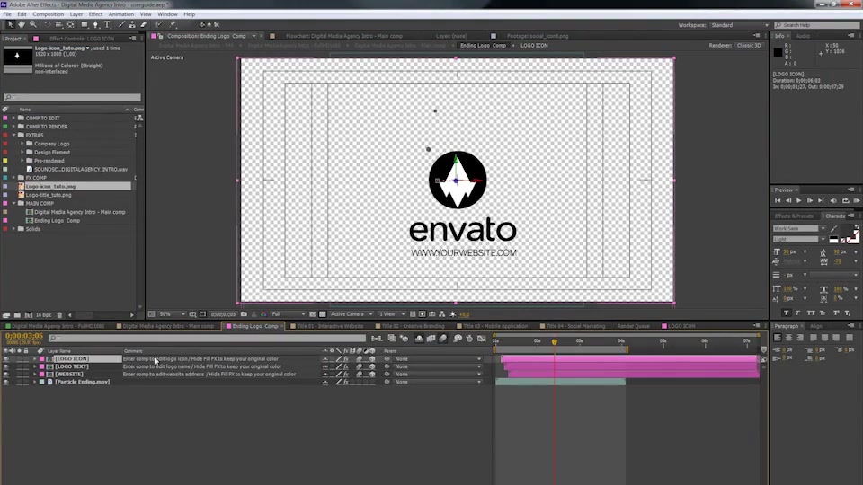Open the viewer magnification 50% dropdown
Screen dimensions: 863x485
tap(172, 314)
